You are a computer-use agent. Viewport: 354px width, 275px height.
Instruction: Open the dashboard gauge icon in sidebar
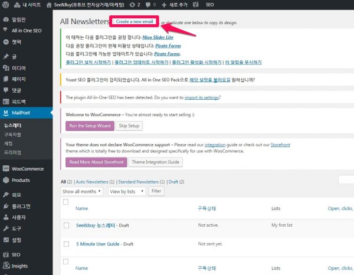(6, 19)
